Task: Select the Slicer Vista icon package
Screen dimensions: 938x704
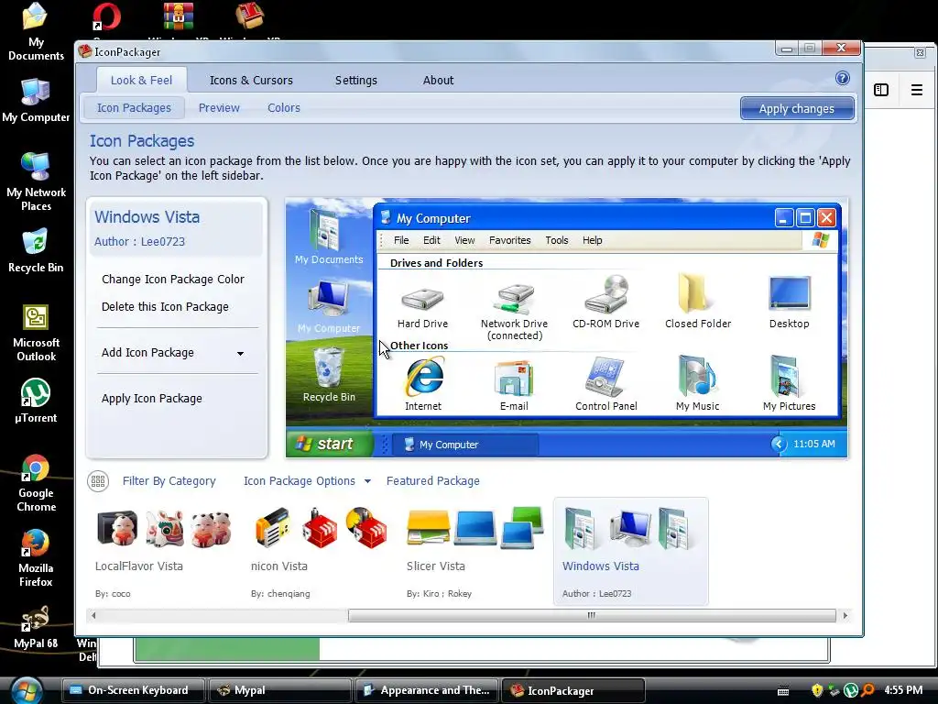Action: tap(475, 552)
